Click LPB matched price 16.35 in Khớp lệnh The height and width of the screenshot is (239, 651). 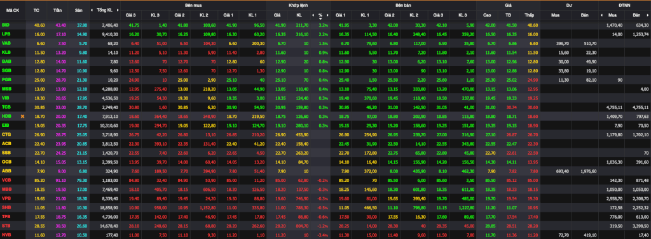280,34
